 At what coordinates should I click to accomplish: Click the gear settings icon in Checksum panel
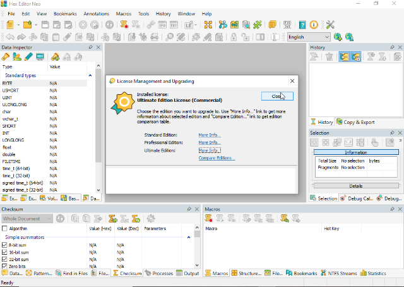pyautogui.click(x=151, y=218)
